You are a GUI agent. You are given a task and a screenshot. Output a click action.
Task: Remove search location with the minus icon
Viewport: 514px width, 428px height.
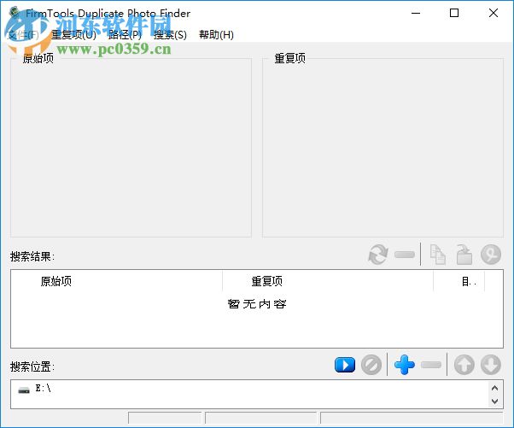pyautogui.click(x=430, y=365)
